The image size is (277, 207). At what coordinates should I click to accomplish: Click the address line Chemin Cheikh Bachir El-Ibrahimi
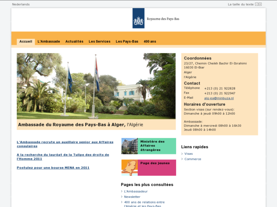216,63
